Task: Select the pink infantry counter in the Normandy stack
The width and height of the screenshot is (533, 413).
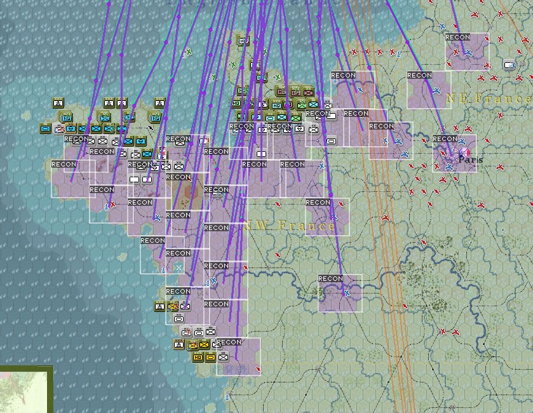Action: pos(308,93)
